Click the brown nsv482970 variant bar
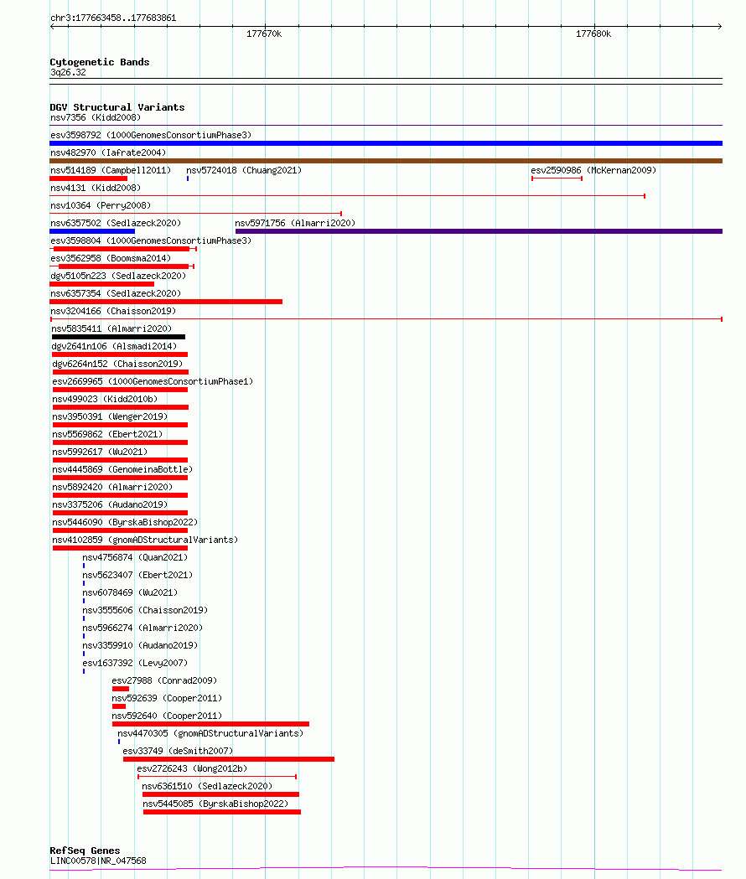The height and width of the screenshot is (879, 746). [386, 161]
